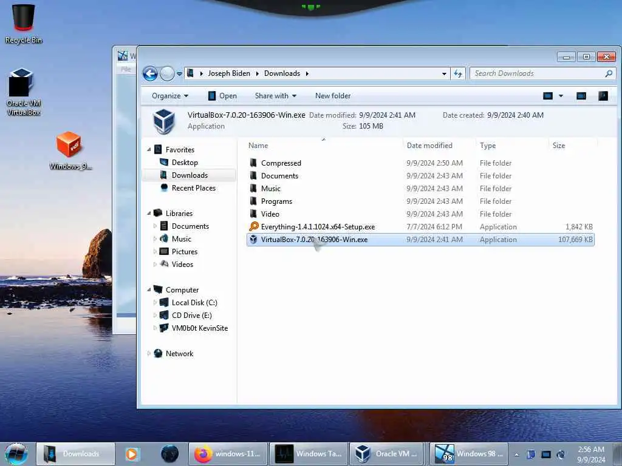Select the Windows 9 vdi desktop file

pyautogui.click(x=70, y=150)
